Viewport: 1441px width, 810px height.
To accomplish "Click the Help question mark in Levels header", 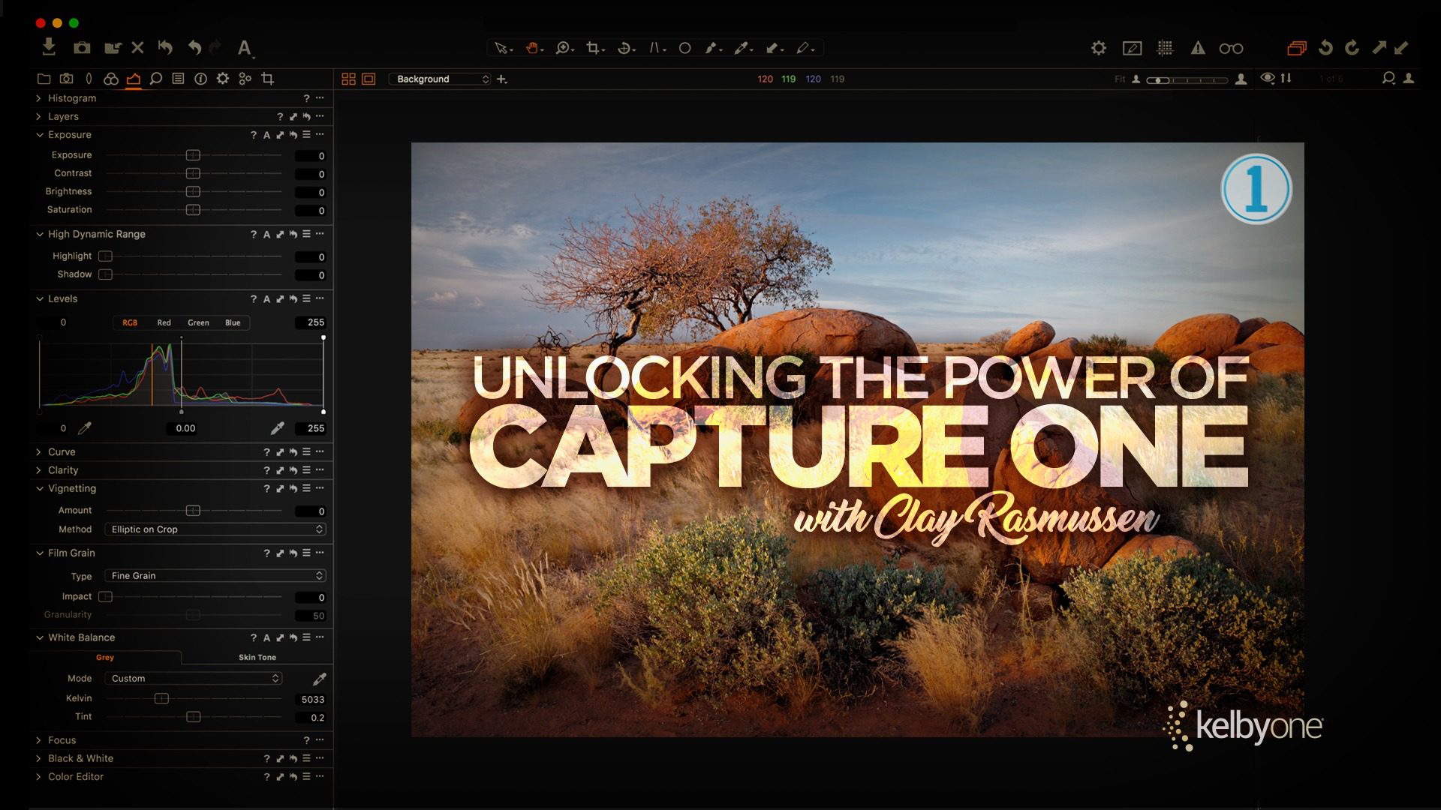I will pyautogui.click(x=254, y=299).
